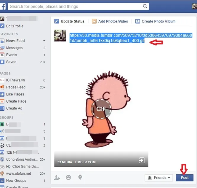This screenshot has height=188, width=197.
Task: Click the external link arrow icon on preview
Action: pos(142,160)
